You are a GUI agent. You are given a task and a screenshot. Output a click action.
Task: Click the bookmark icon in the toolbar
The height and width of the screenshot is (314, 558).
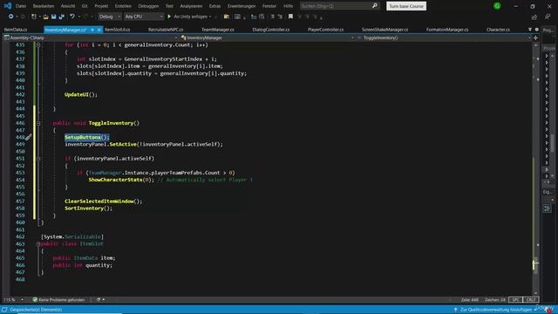[x=290, y=17]
